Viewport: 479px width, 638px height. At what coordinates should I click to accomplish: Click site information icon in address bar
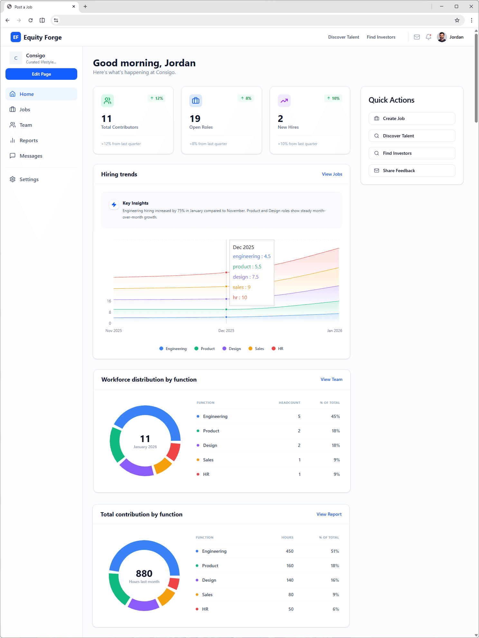(x=56, y=20)
